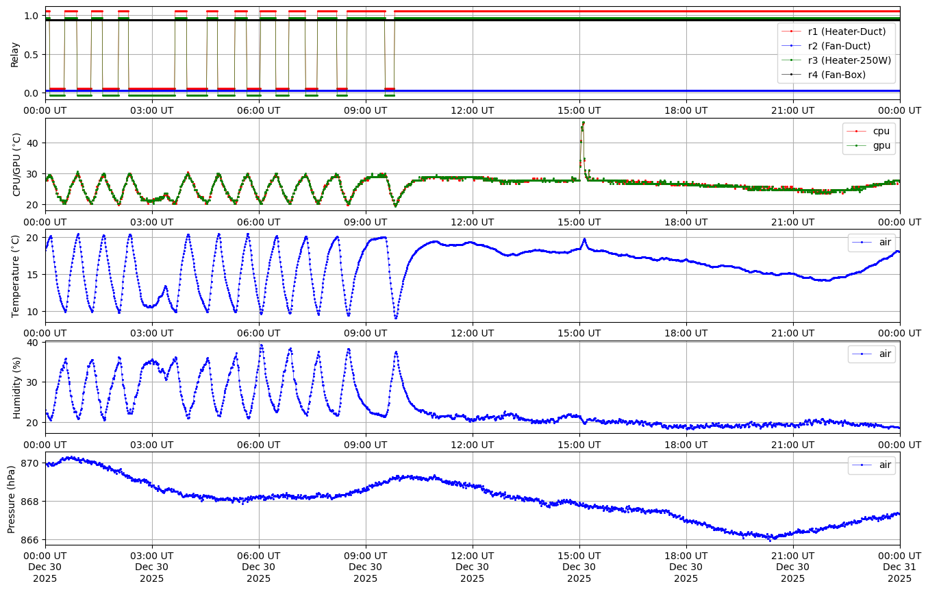Select the Humidity (%) y-axis label
This screenshot has width=928, height=590.
coord(17,386)
